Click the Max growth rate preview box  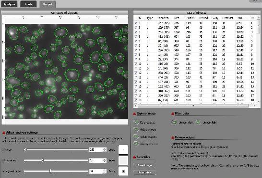123,171
